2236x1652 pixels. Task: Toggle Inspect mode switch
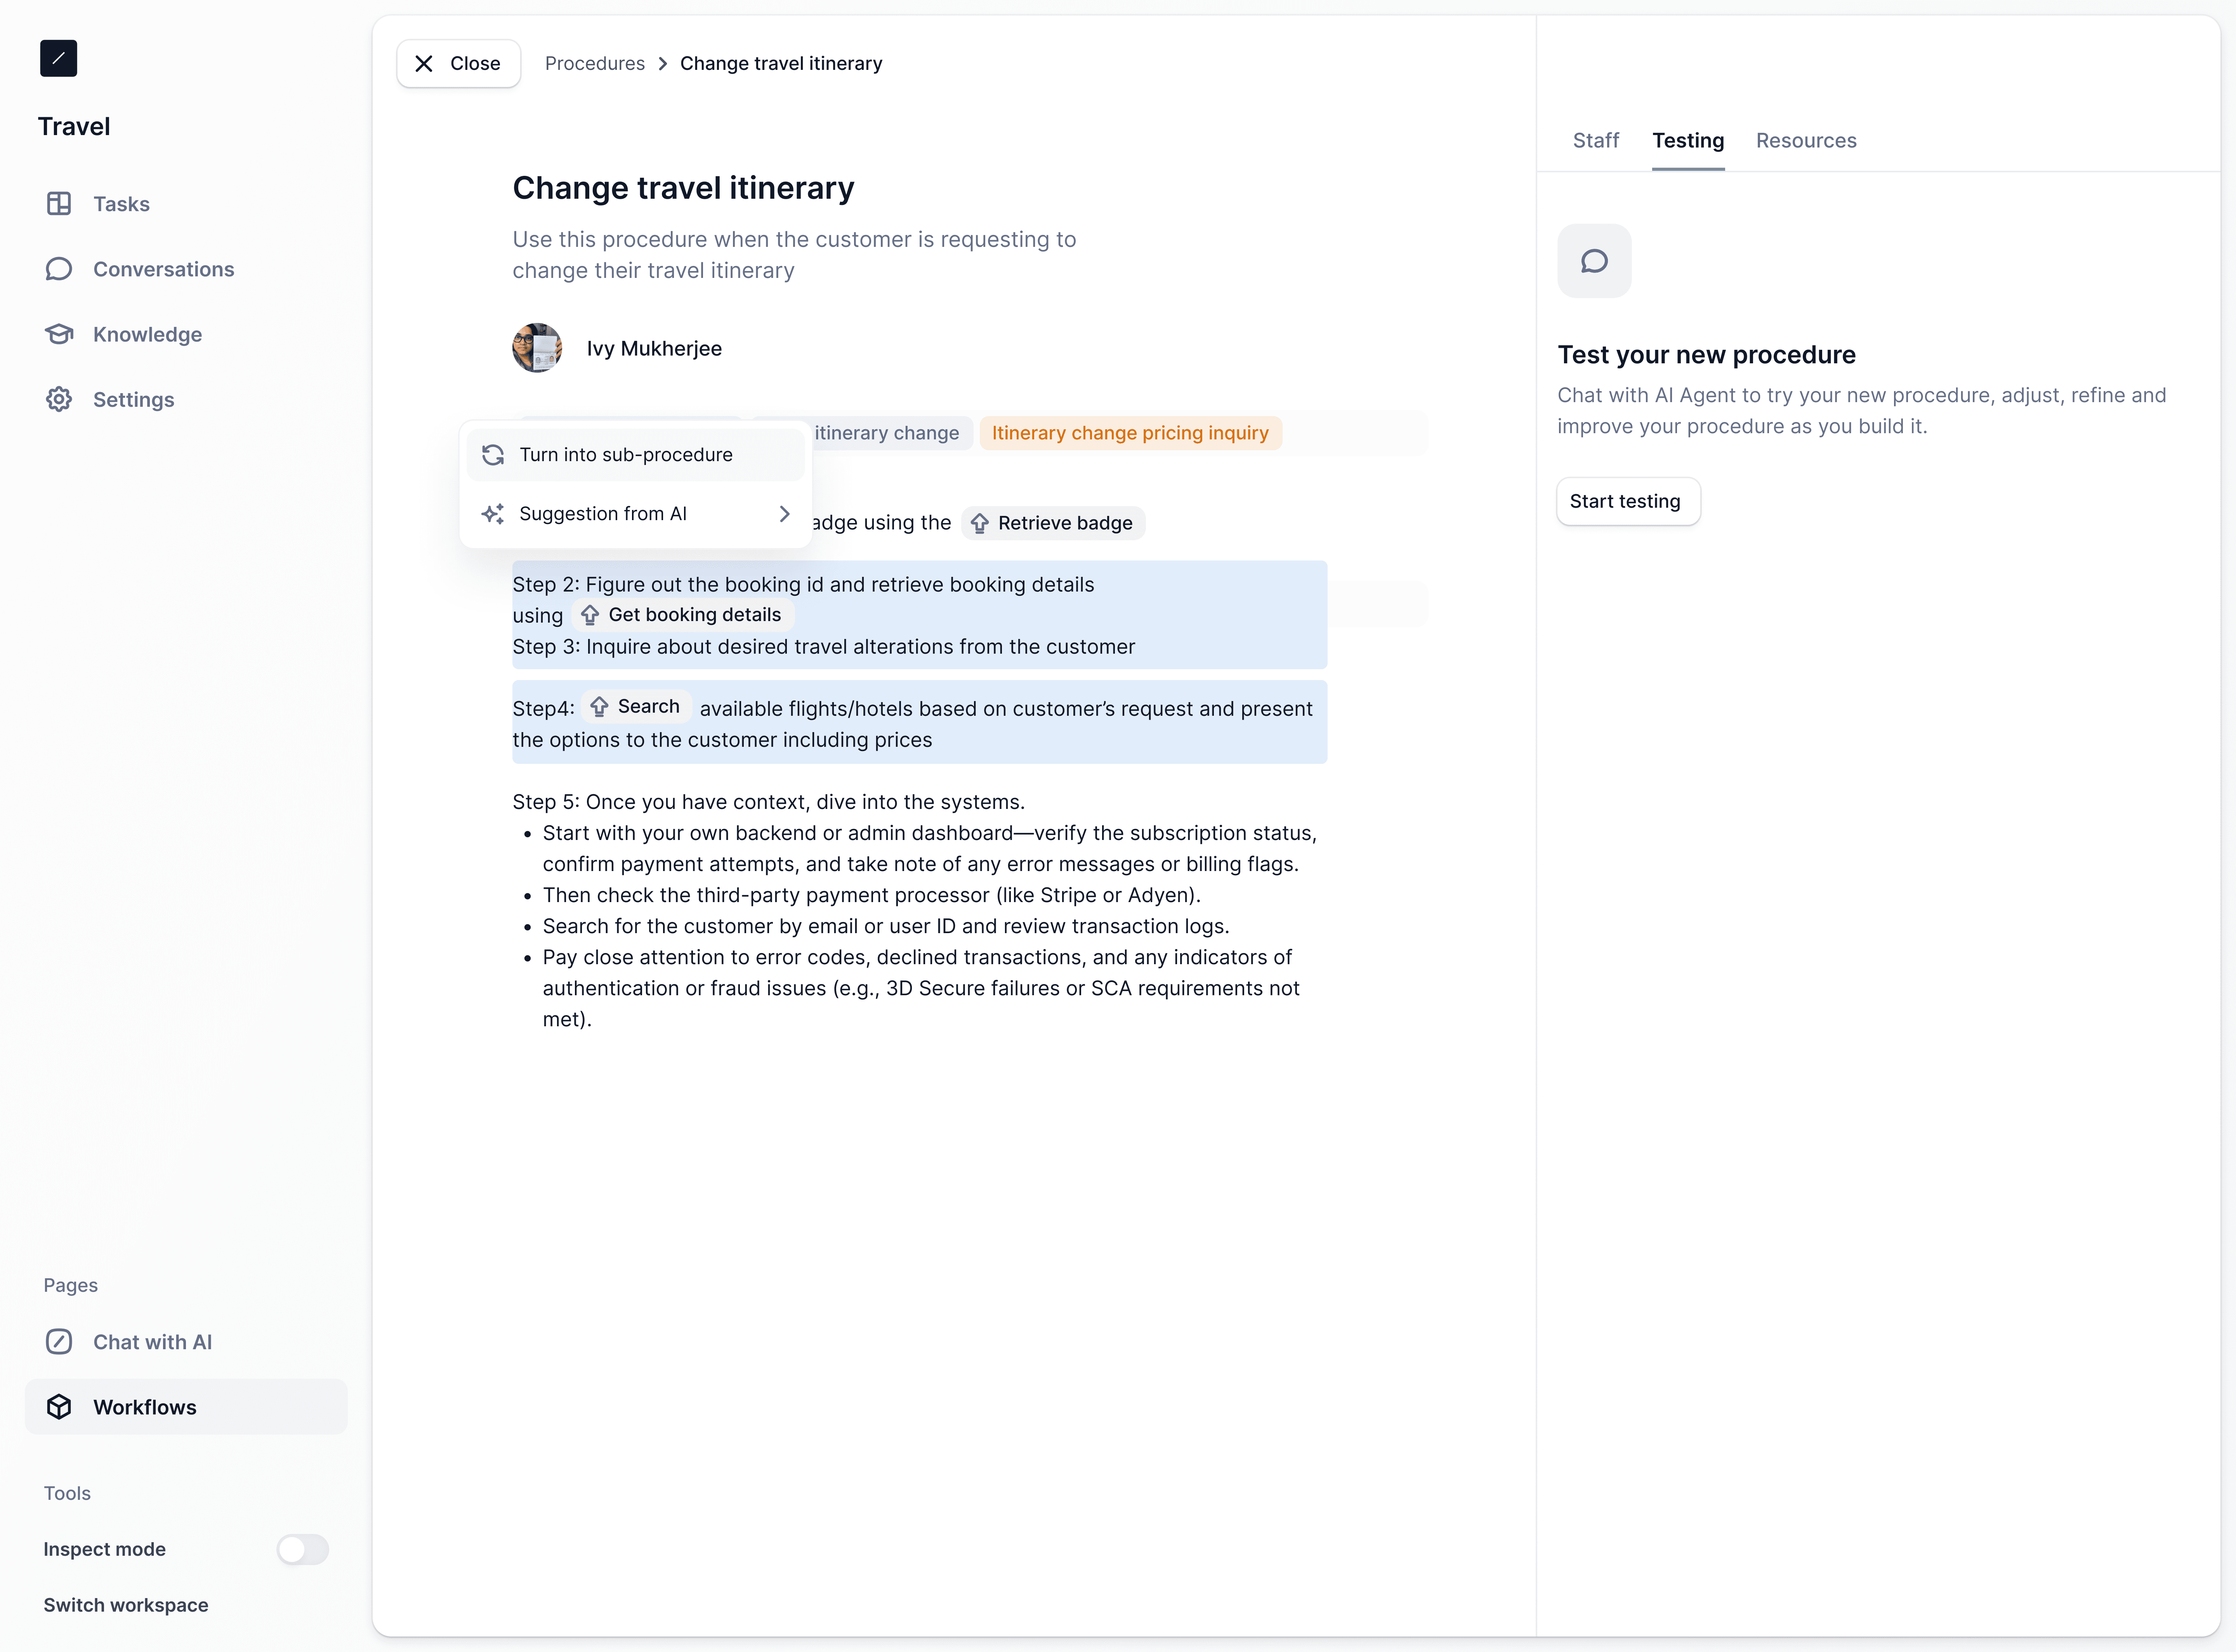point(303,1549)
